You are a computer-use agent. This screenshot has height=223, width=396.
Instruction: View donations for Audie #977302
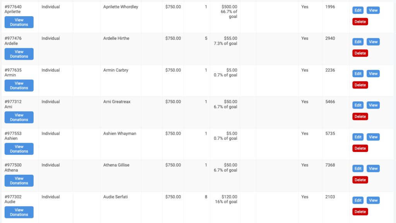click(x=19, y=212)
